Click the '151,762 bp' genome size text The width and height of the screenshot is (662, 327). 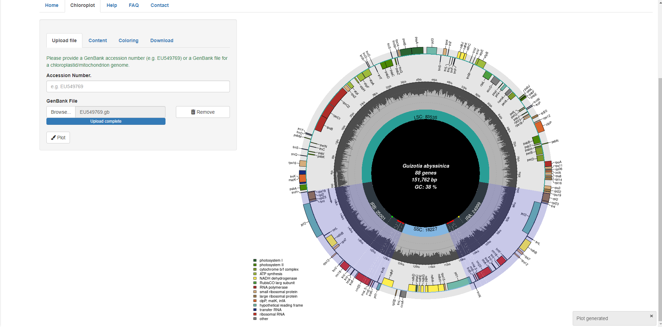click(424, 180)
